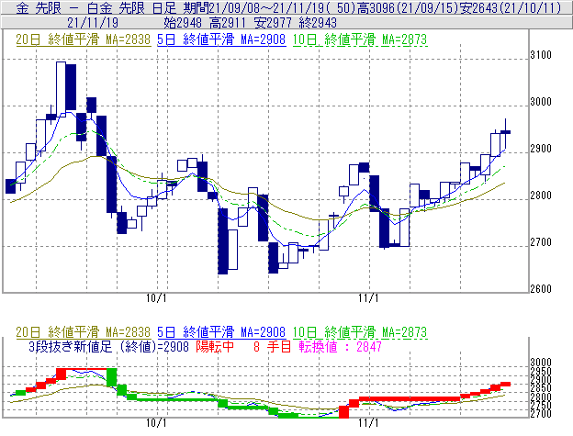Image resolution: width=573 pixels, height=436 pixels.
Task: Click the 10/1 date label under the upper chart
Action: (x=156, y=298)
